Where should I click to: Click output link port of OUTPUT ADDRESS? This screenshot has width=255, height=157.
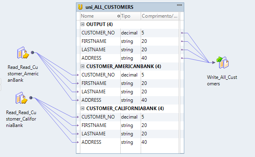tap(182, 58)
